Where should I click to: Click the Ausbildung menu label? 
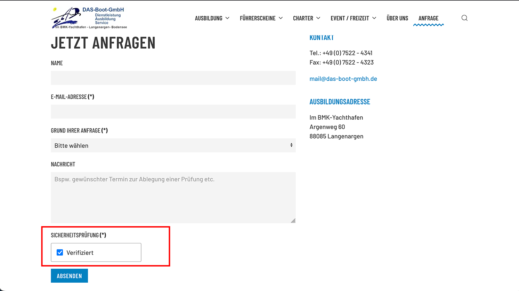click(208, 18)
